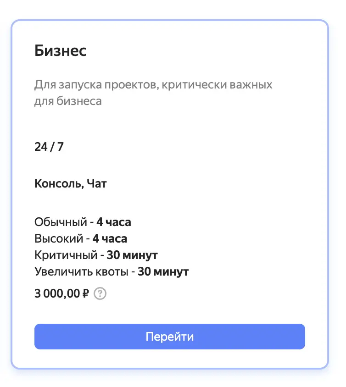The width and height of the screenshot is (346, 387).
Task: Click the word 'проектов' in description
Action: pos(128,85)
